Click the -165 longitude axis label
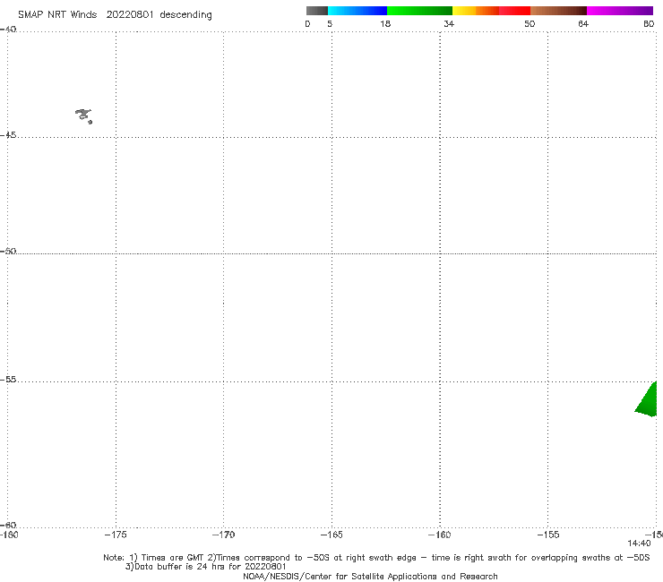663x582 pixels. (331, 535)
